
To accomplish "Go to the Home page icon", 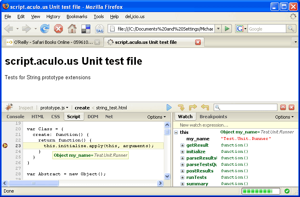I will click(72, 29).
